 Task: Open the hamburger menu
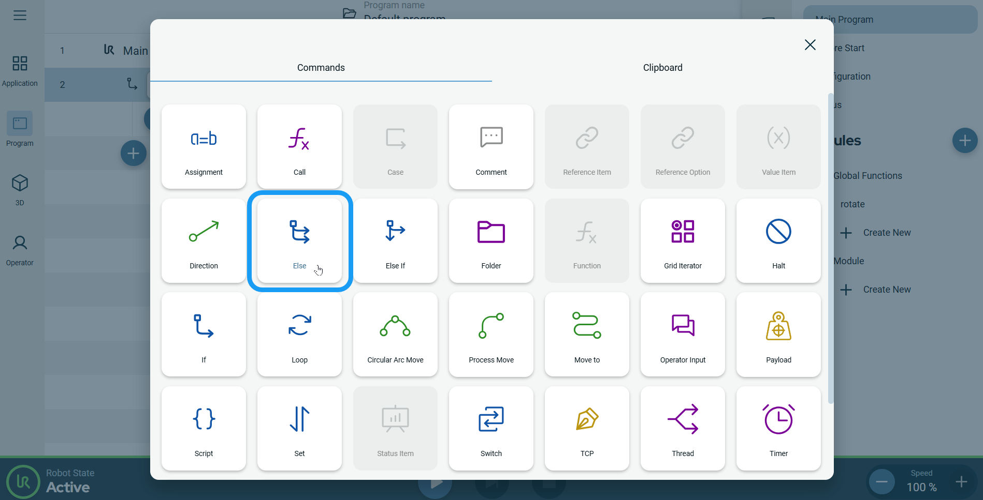(x=20, y=16)
